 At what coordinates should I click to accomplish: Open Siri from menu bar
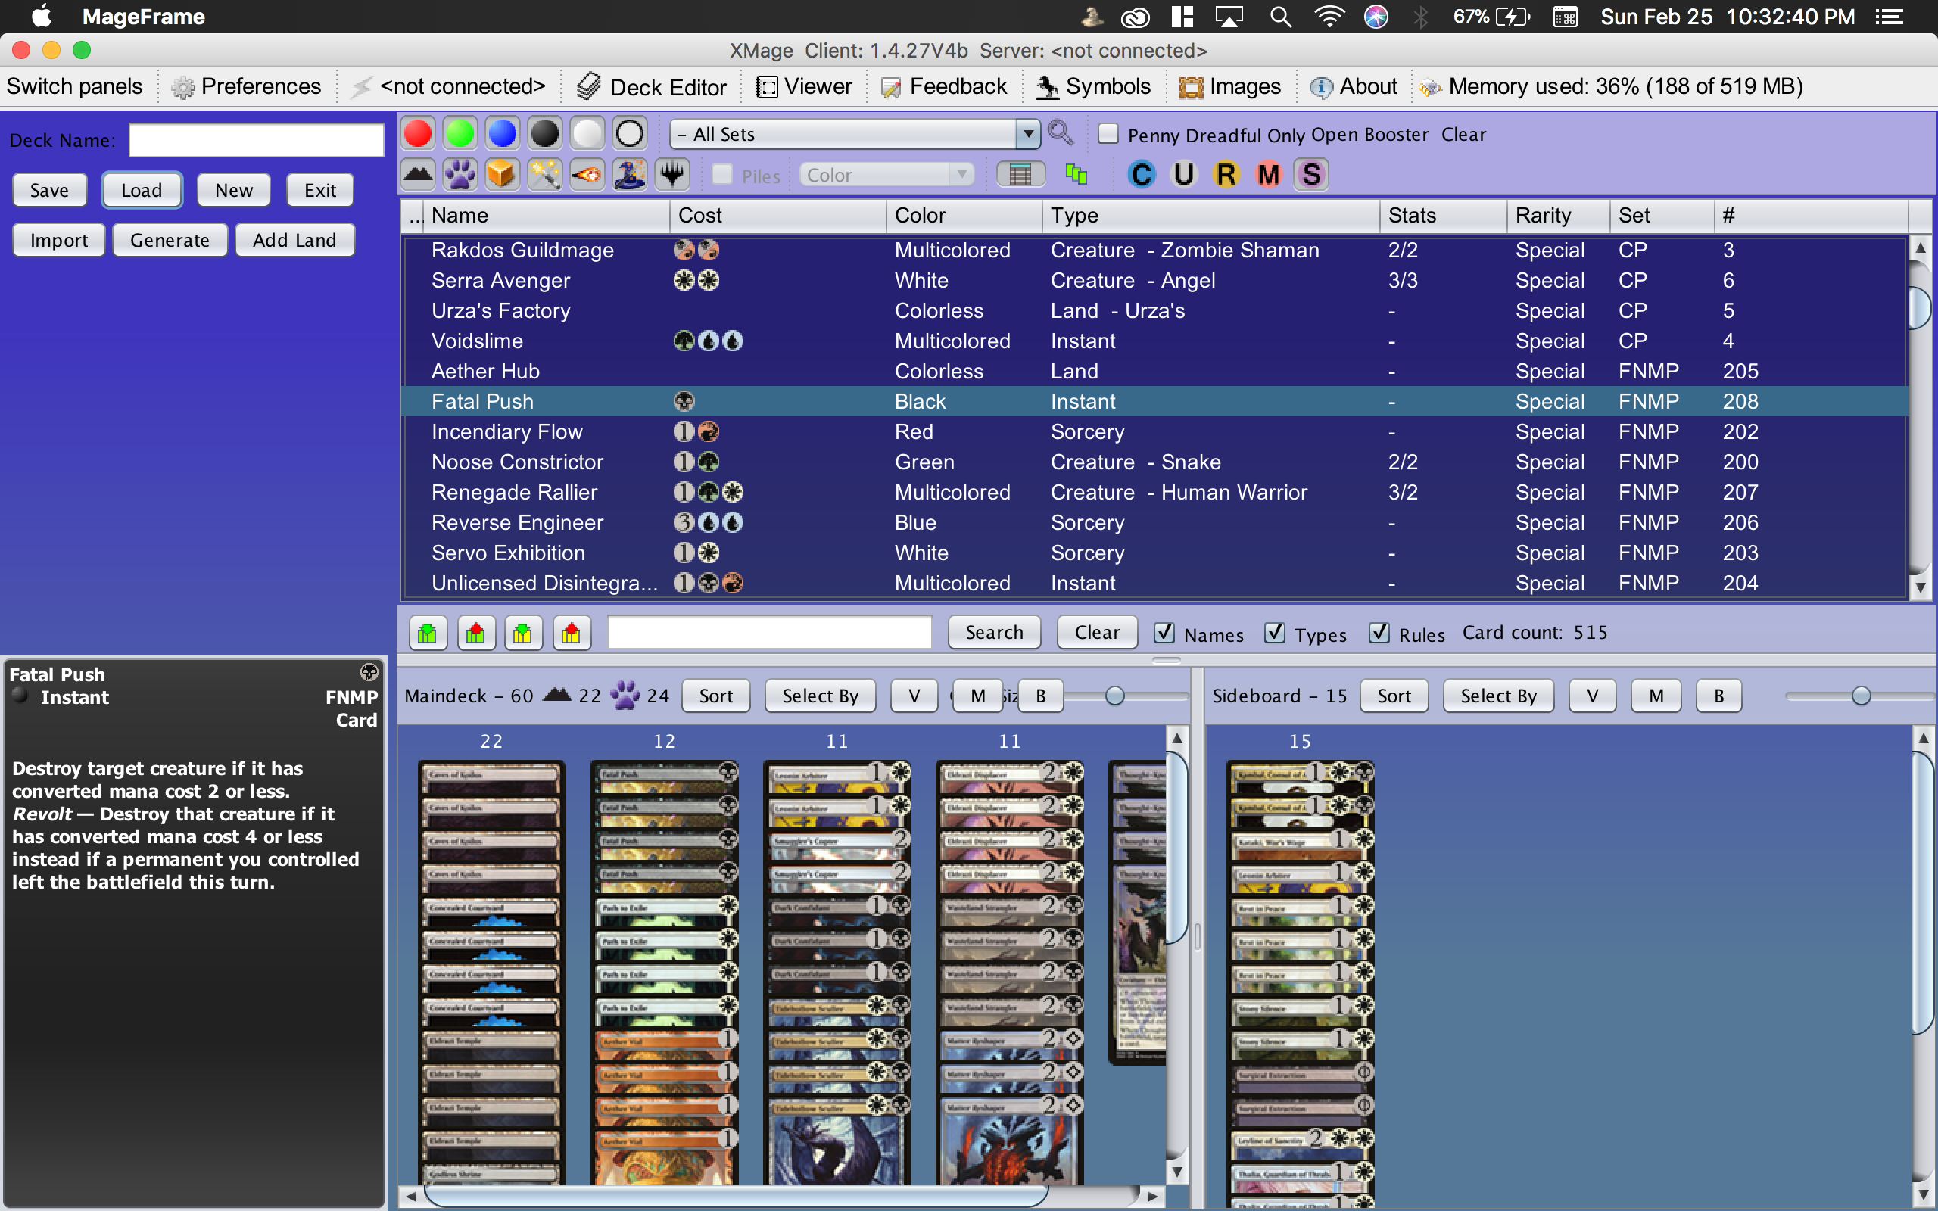pos(1376,17)
